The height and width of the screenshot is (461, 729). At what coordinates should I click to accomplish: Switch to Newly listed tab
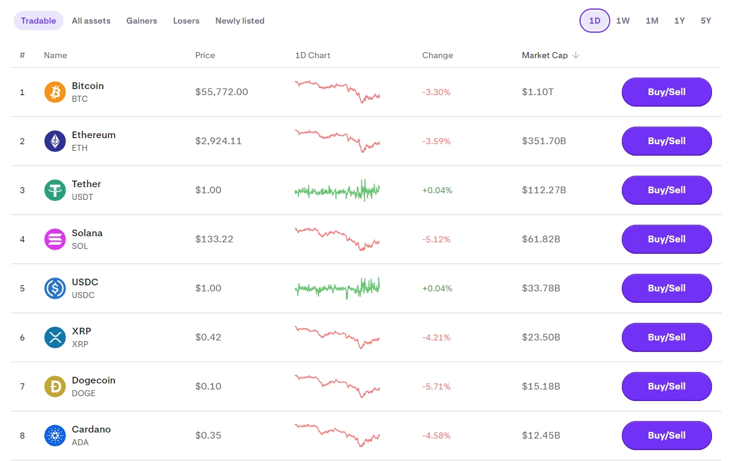[240, 21]
